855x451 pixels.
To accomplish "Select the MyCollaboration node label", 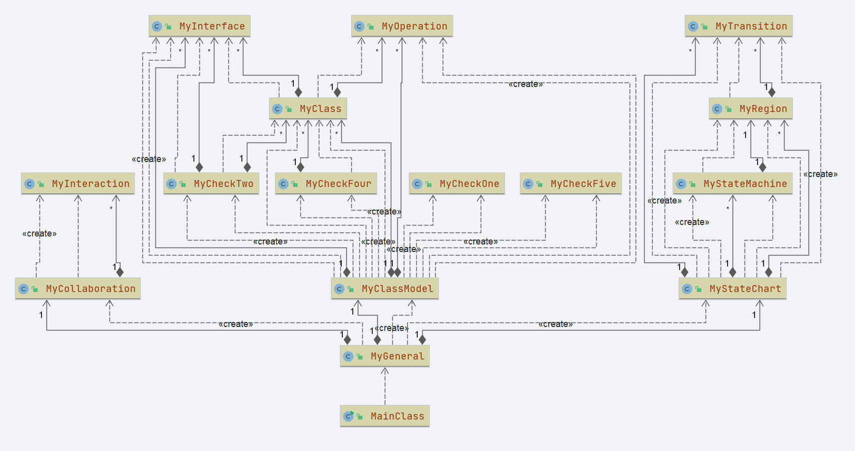I will [90, 289].
